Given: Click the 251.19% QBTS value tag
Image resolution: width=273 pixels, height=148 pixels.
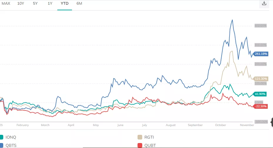Looking at the screenshot, I should [261, 54].
